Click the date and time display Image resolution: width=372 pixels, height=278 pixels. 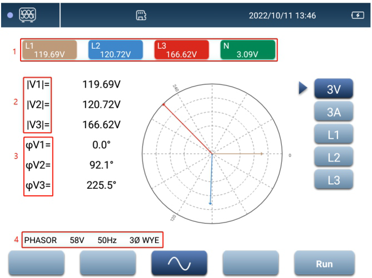282,16
